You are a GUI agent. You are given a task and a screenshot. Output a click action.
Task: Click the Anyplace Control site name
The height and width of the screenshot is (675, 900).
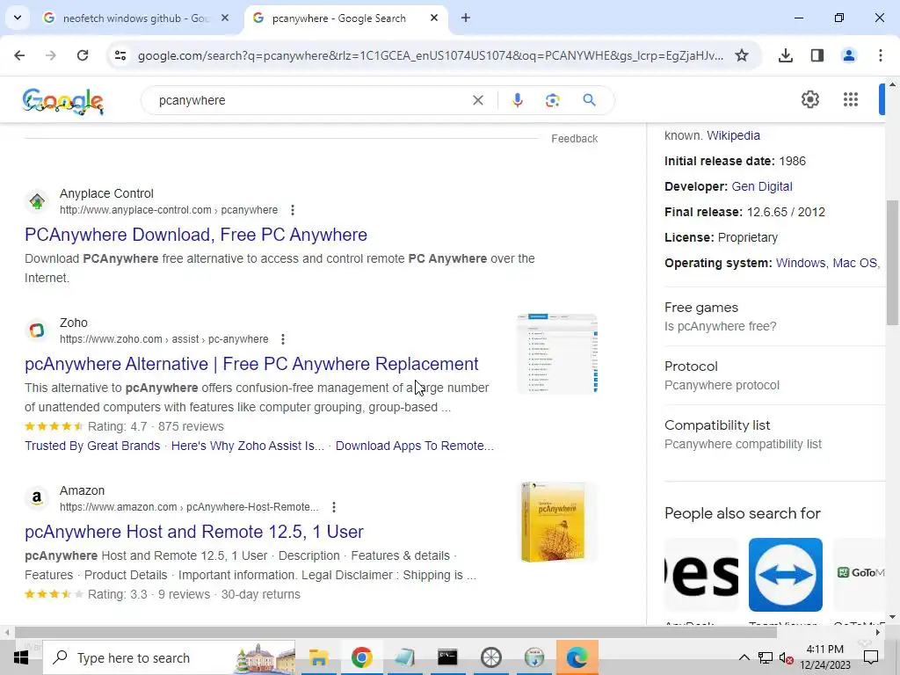pos(106,194)
